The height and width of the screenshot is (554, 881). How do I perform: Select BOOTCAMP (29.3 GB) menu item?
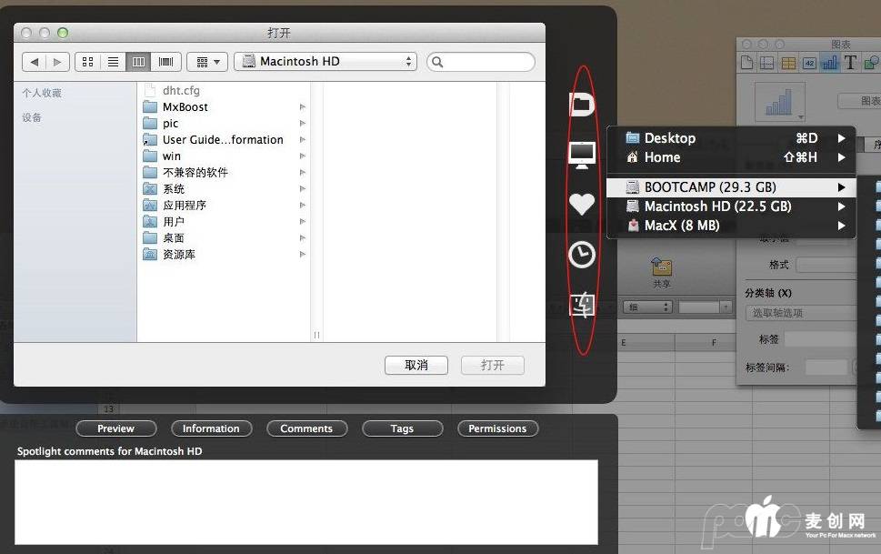[x=709, y=187]
